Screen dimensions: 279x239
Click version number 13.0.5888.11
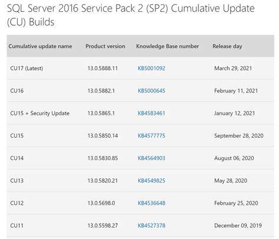coord(102,68)
